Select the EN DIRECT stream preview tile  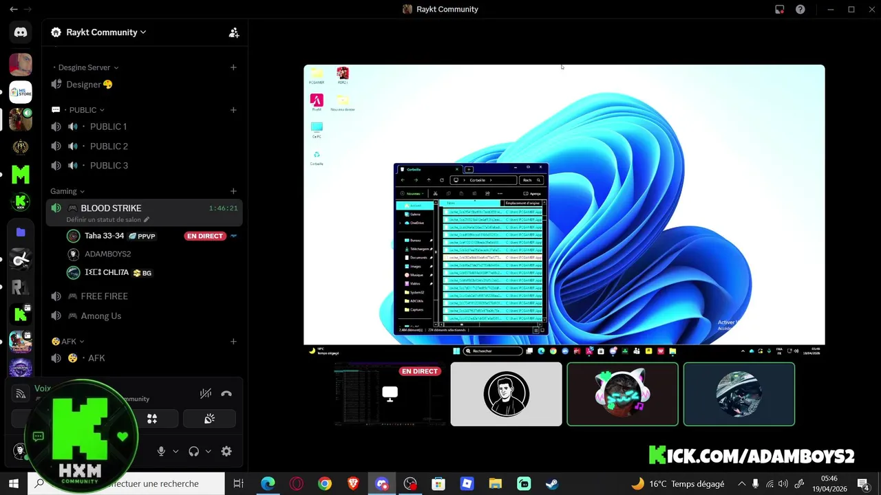click(x=390, y=394)
